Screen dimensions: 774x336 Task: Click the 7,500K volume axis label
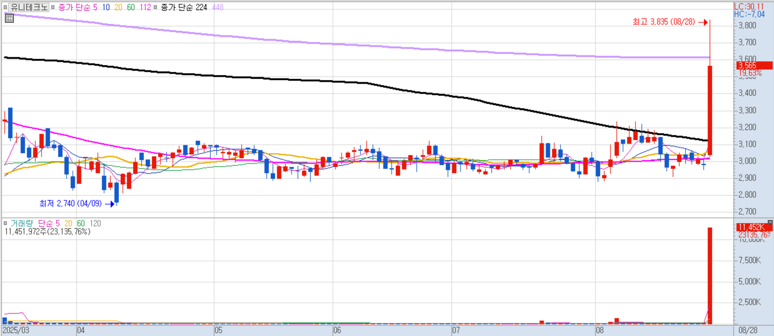(x=749, y=260)
